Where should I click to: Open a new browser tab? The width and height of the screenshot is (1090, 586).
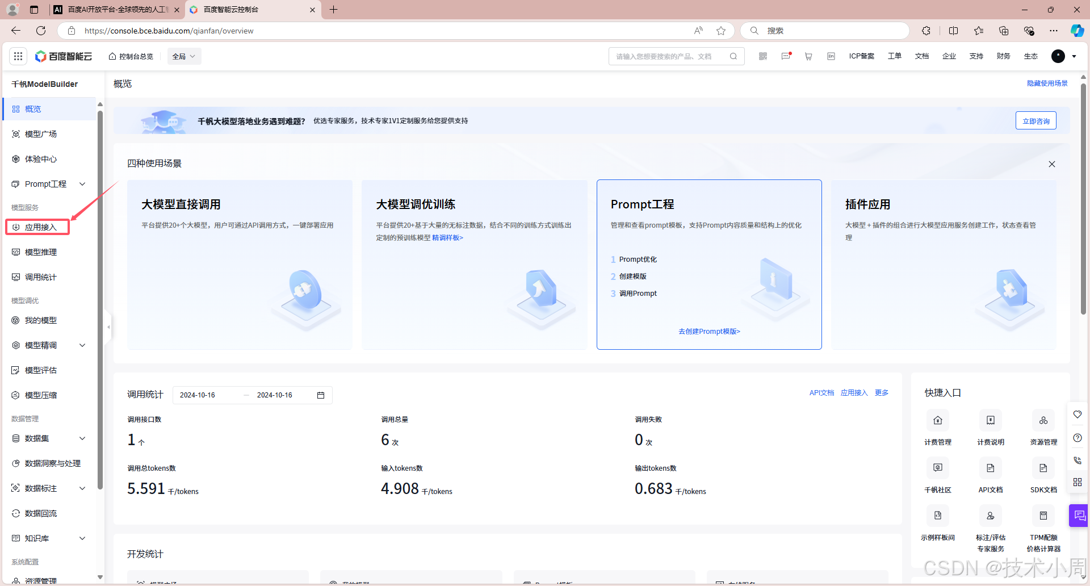pos(333,10)
